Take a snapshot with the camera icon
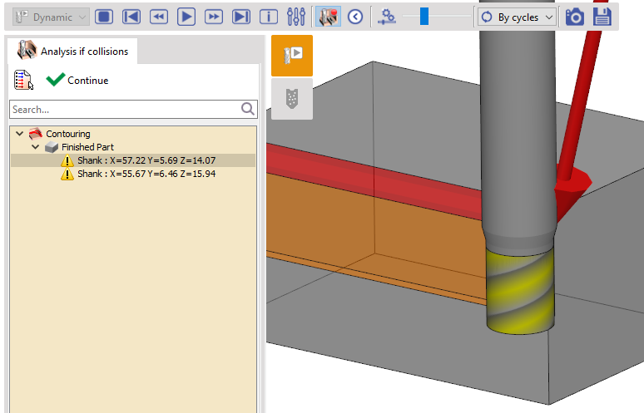This screenshot has height=413, width=644. [x=574, y=17]
